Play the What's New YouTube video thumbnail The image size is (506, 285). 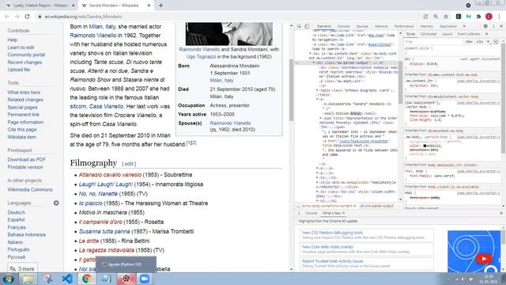point(483,259)
